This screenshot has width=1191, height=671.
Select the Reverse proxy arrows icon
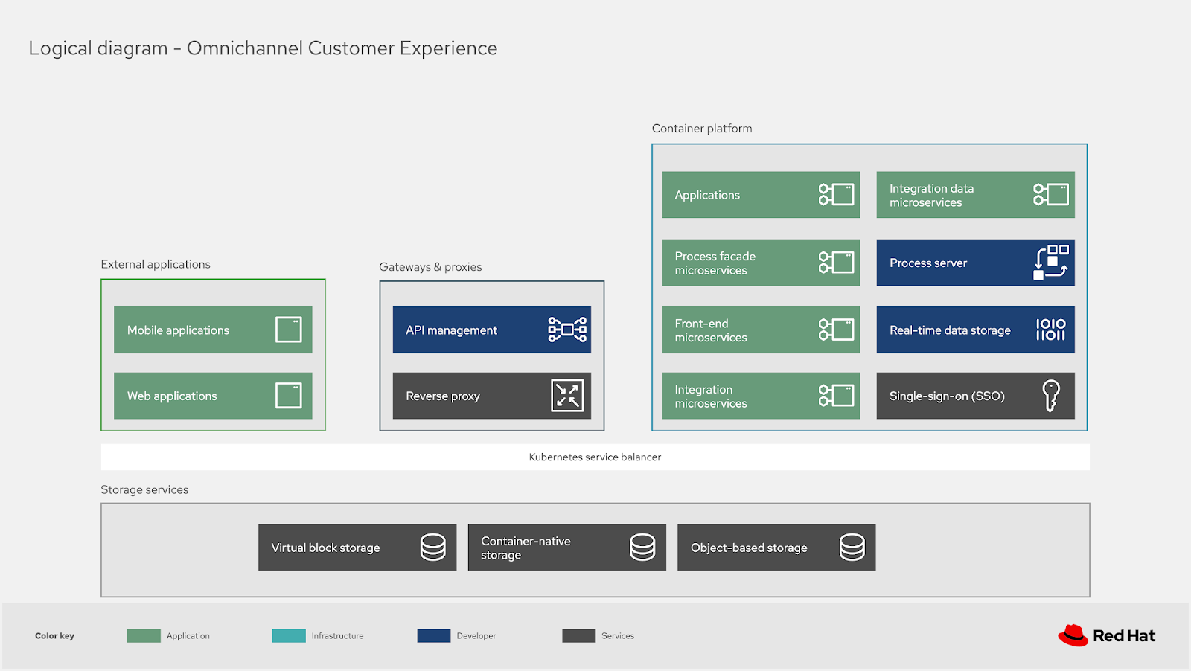(x=567, y=396)
